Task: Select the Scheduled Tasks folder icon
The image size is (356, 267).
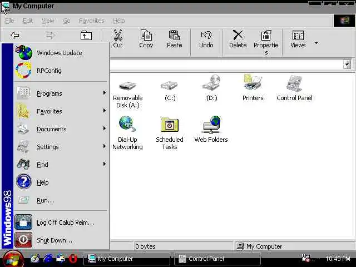Action: (x=169, y=133)
